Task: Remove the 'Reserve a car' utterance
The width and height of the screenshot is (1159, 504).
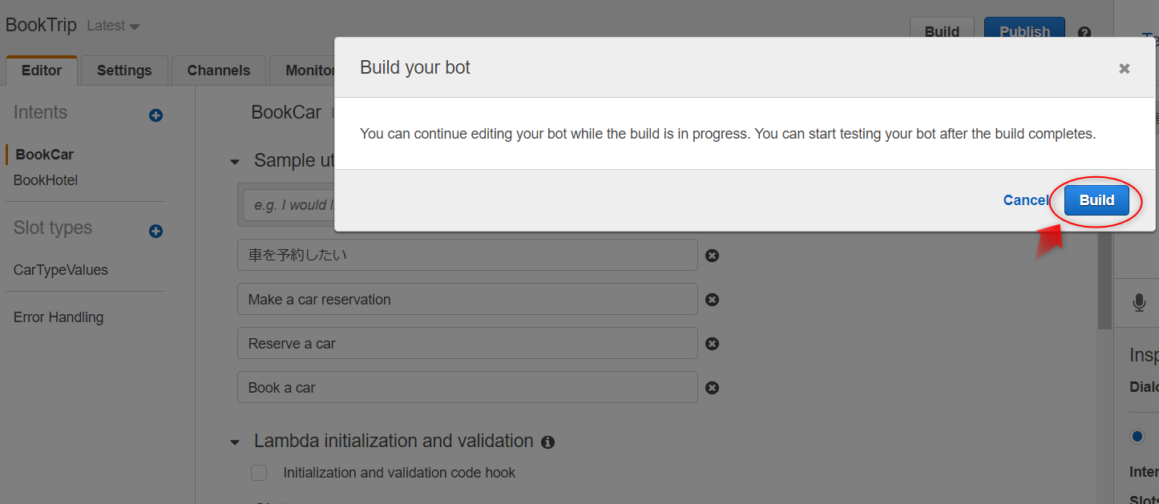Action: click(712, 344)
